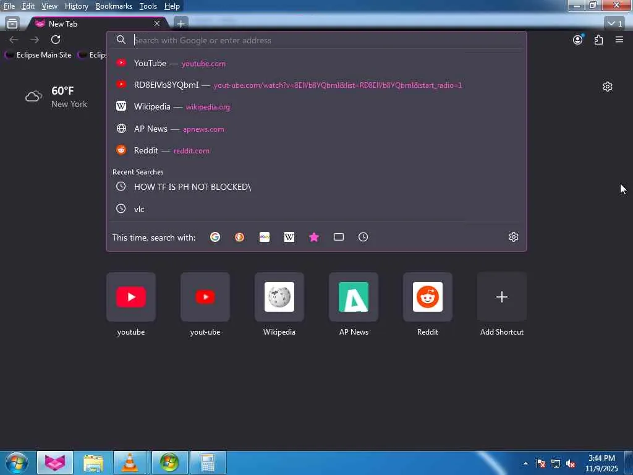Open a new tab with plus button
The width and height of the screenshot is (633, 475).
(x=181, y=24)
